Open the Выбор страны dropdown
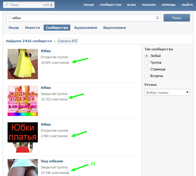196x176 pixels. point(167,92)
